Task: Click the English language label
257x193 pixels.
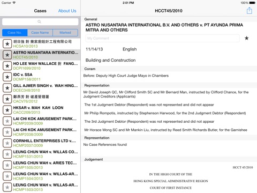Action: (130, 49)
